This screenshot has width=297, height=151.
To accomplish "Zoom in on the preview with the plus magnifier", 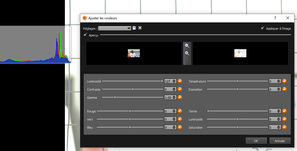I will [x=187, y=53].
